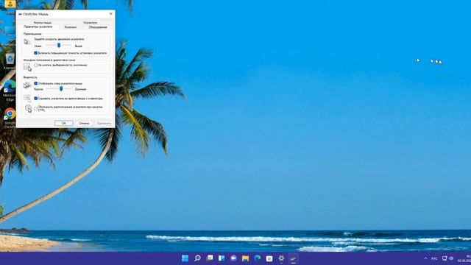The width and height of the screenshot is (471, 265).
Task: Select the Параметры указателя tab
Action: pos(38,26)
